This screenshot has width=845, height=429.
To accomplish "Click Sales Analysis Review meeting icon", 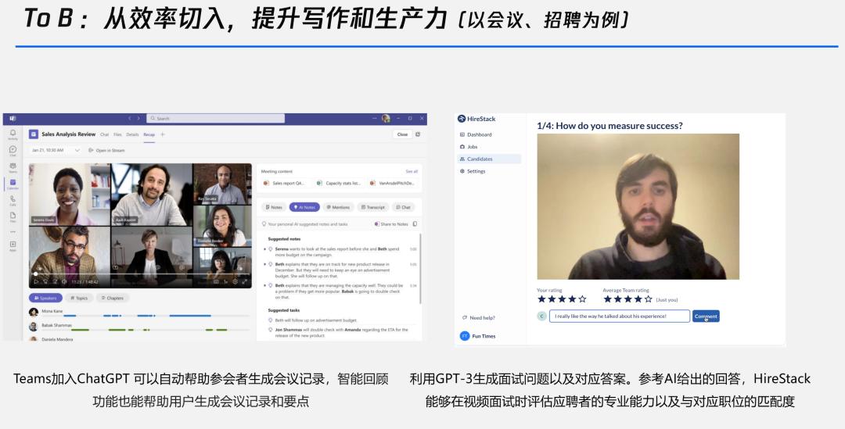I will click(x=34, y=134).
